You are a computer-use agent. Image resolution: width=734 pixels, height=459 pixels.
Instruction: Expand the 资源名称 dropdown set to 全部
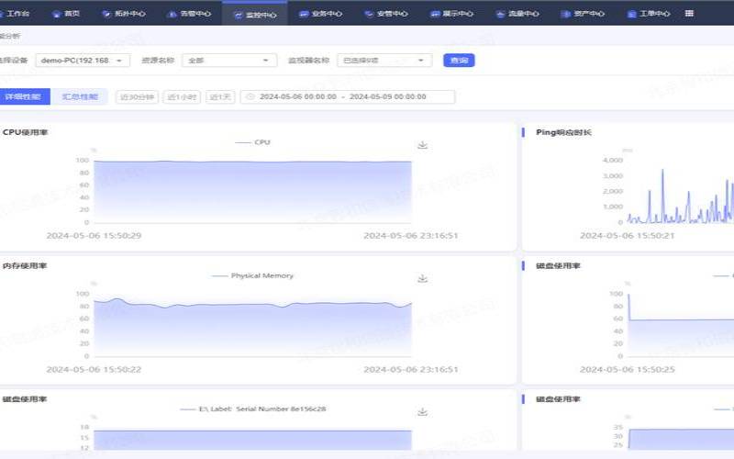(x=229, y=61)
